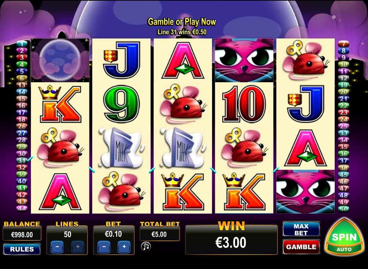Screen dimensions: 368x269
Task: Click the red 10 symbol
Action: tap(244, 104)
